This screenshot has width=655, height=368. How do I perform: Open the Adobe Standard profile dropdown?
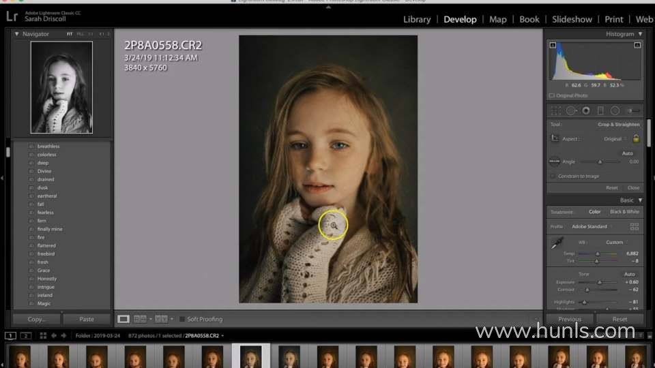click(592, 226)
